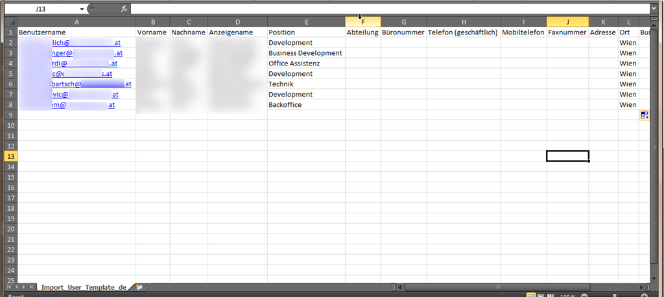664x297 pixels.
Task: Go to previous sheet using navigation arrow
Action: pos(17,287)
